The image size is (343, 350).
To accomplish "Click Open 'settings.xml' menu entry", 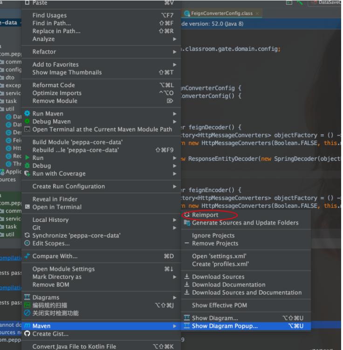I will pos(219,256).
